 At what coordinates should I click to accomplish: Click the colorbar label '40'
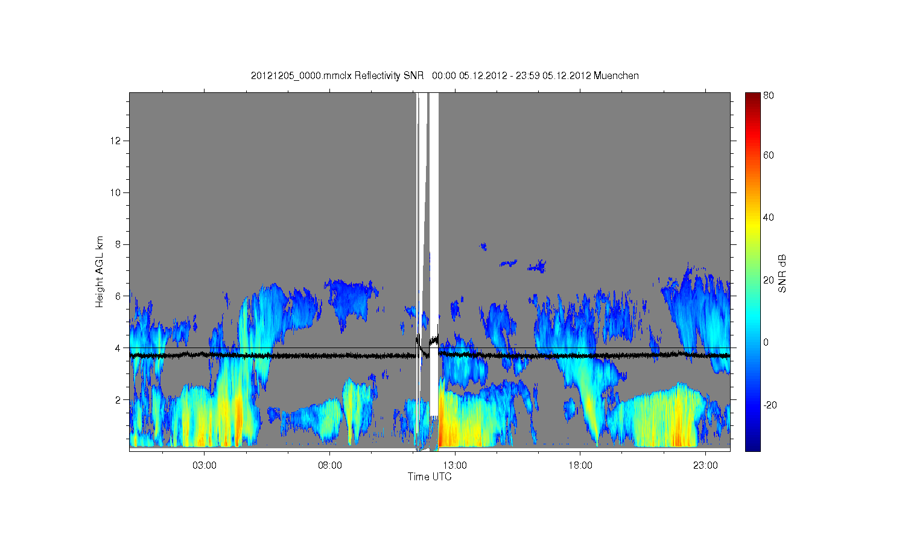[x=768, y=217]
